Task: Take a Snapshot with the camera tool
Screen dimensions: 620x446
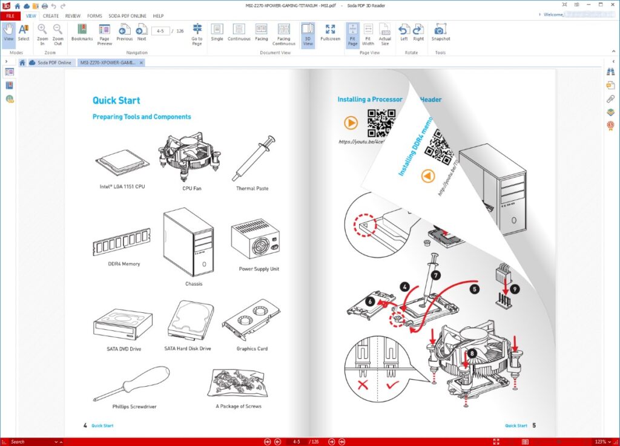Action: (441, 33)
